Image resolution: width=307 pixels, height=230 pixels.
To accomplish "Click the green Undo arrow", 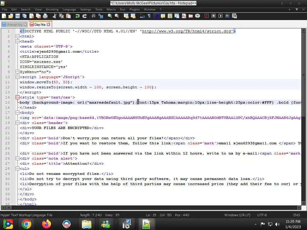I will point(78,16).
